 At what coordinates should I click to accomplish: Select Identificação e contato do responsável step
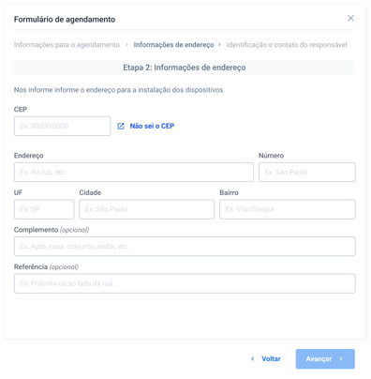pos(287,45)
